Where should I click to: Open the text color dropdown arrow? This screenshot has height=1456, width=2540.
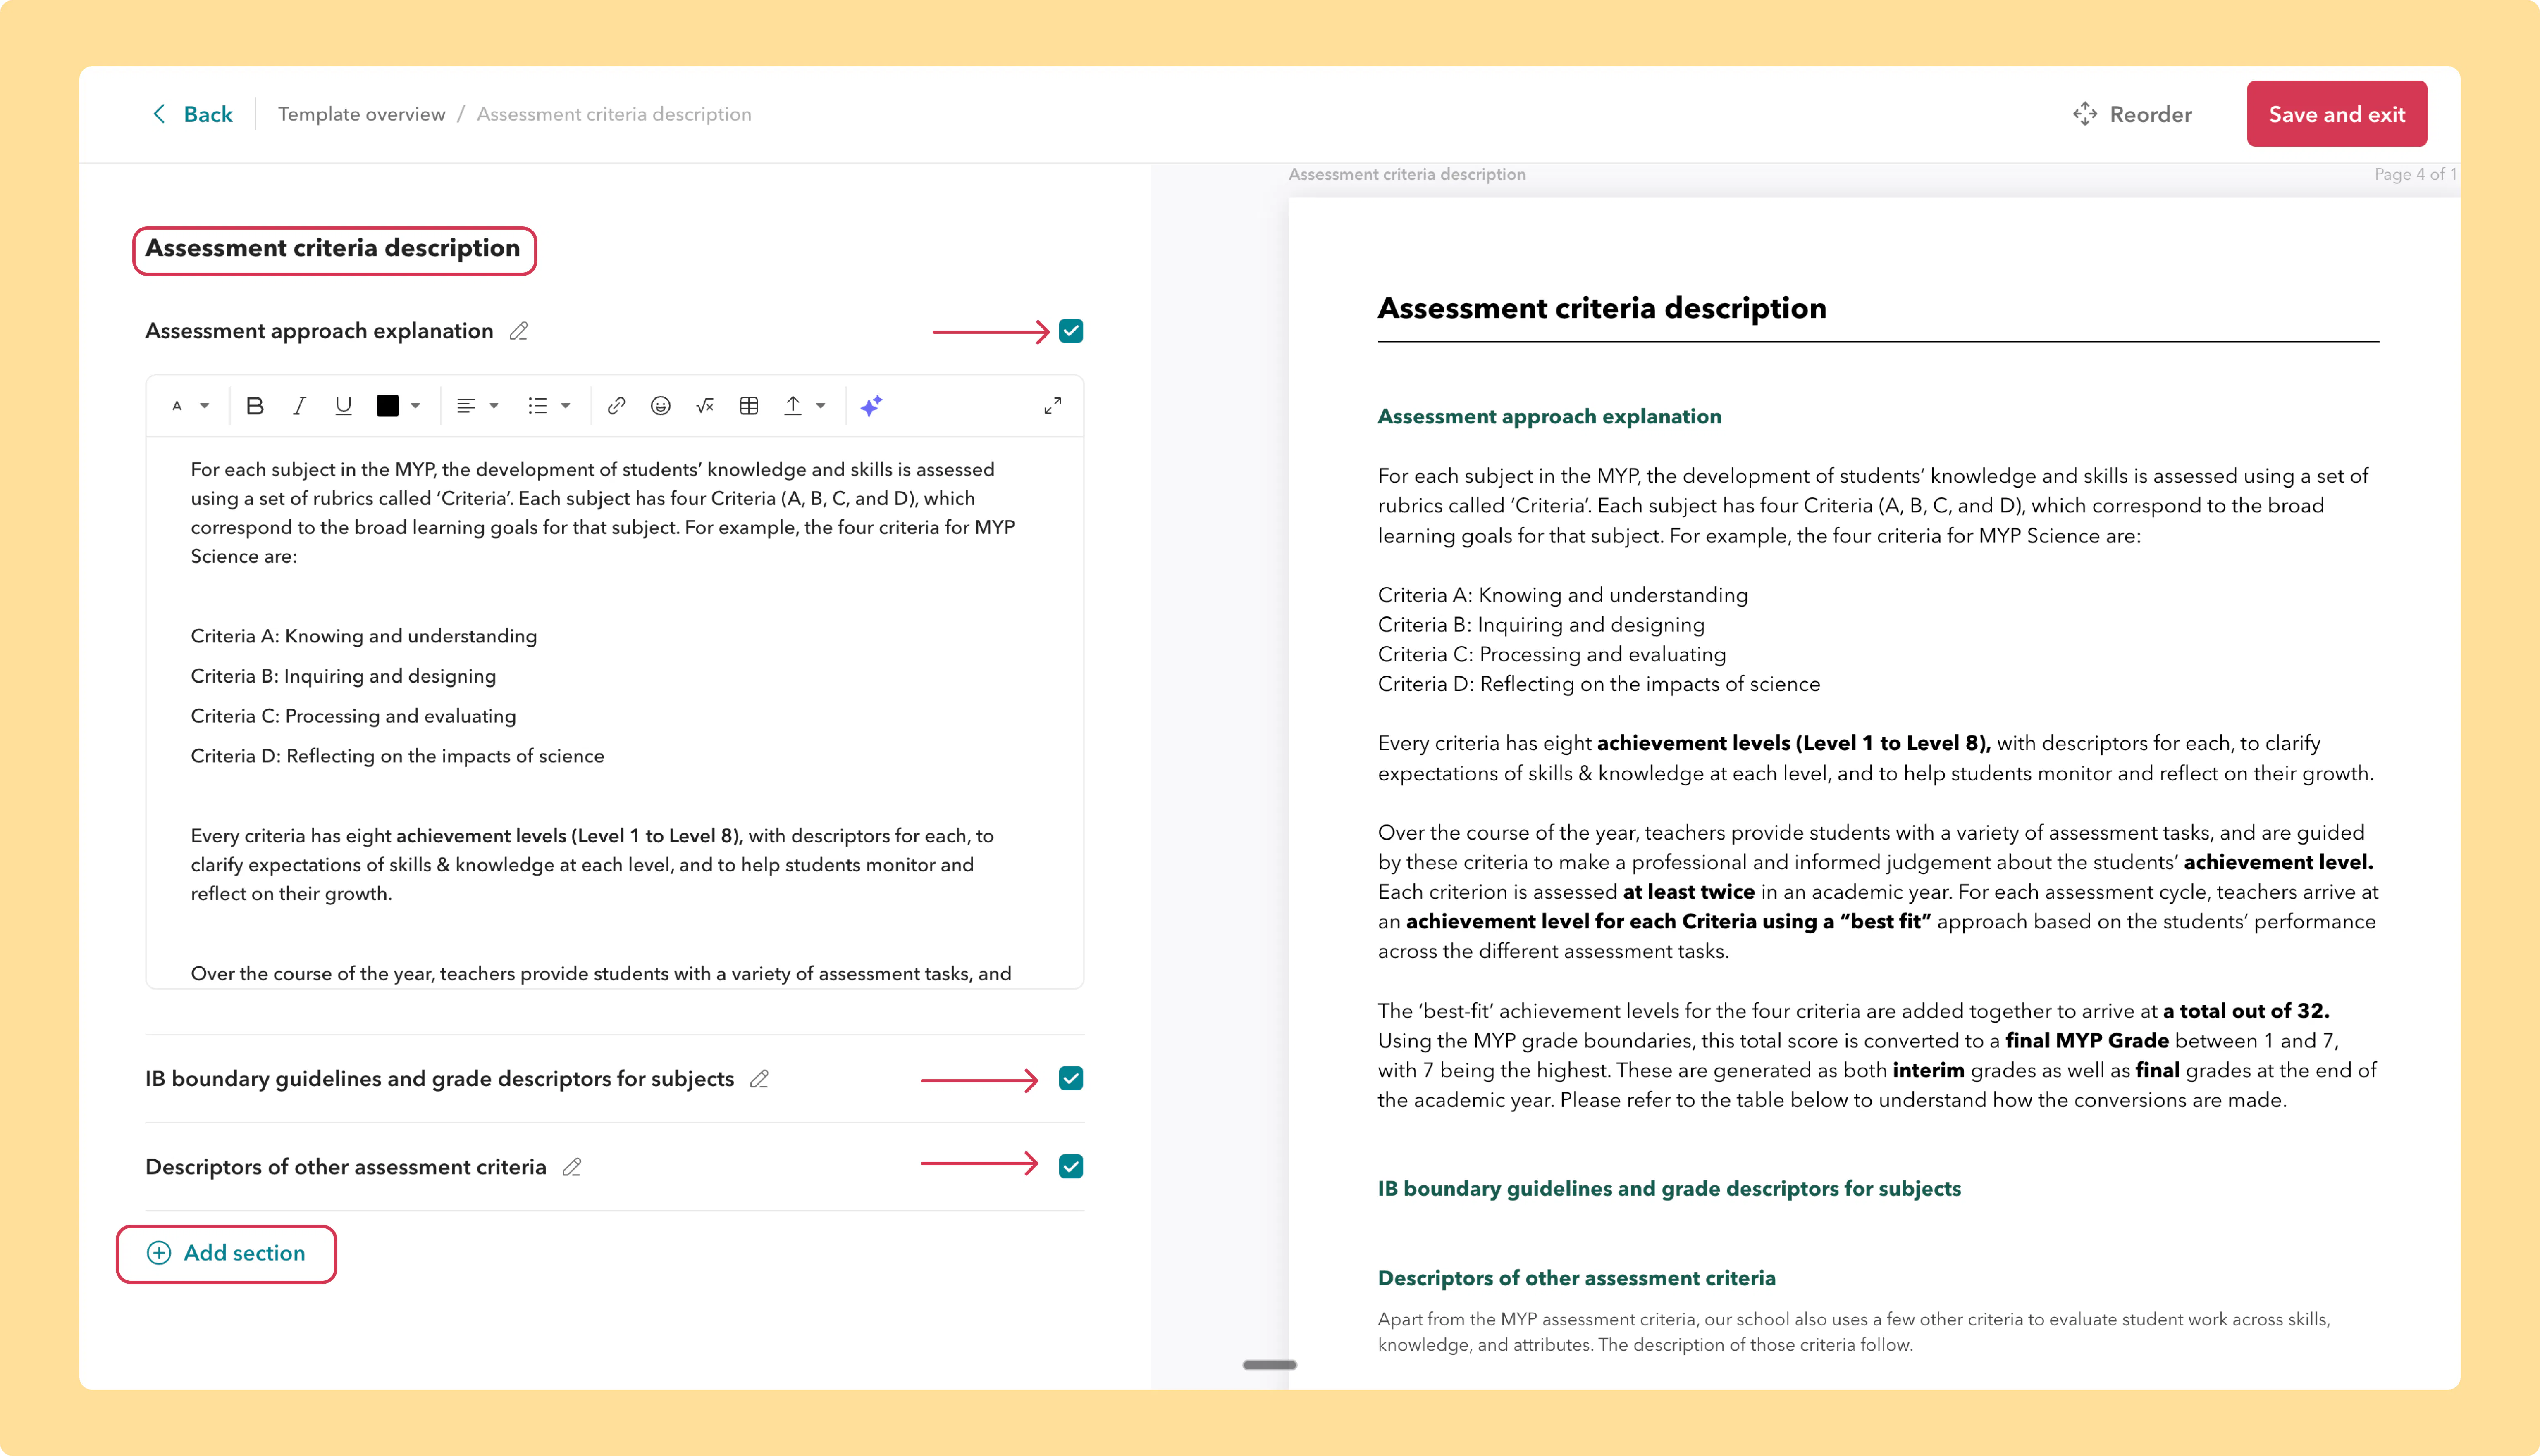pos(415,406)
